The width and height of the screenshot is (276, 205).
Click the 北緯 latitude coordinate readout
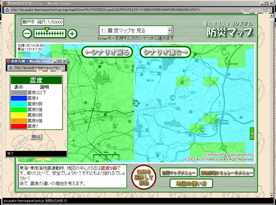(31, 45)
